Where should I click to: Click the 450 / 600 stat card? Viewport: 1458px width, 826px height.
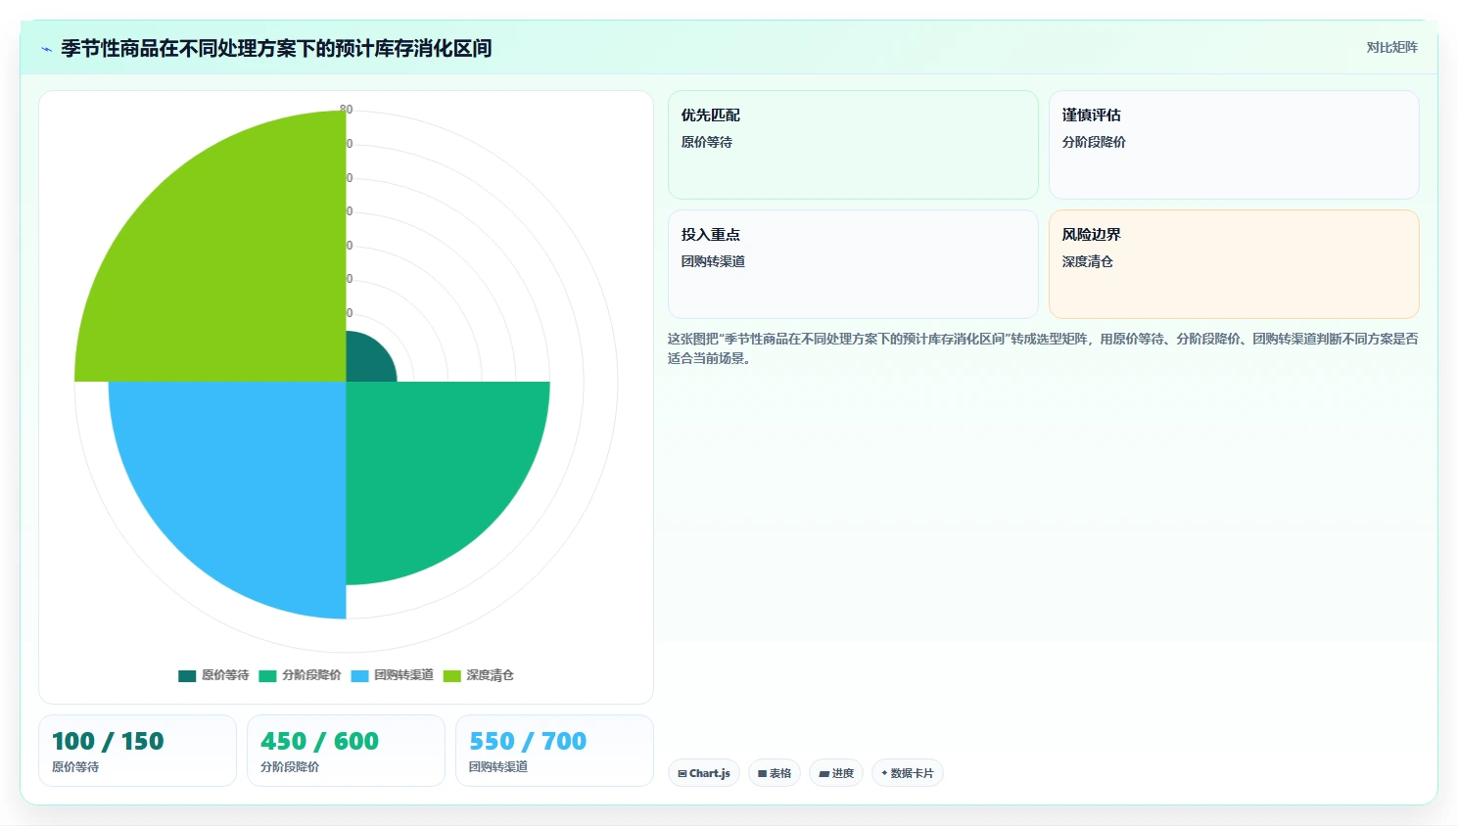pos(346,751)
